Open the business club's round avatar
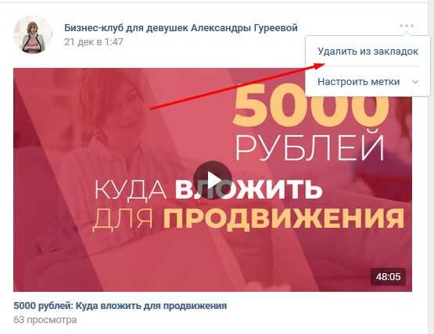 tap(33, 35)
